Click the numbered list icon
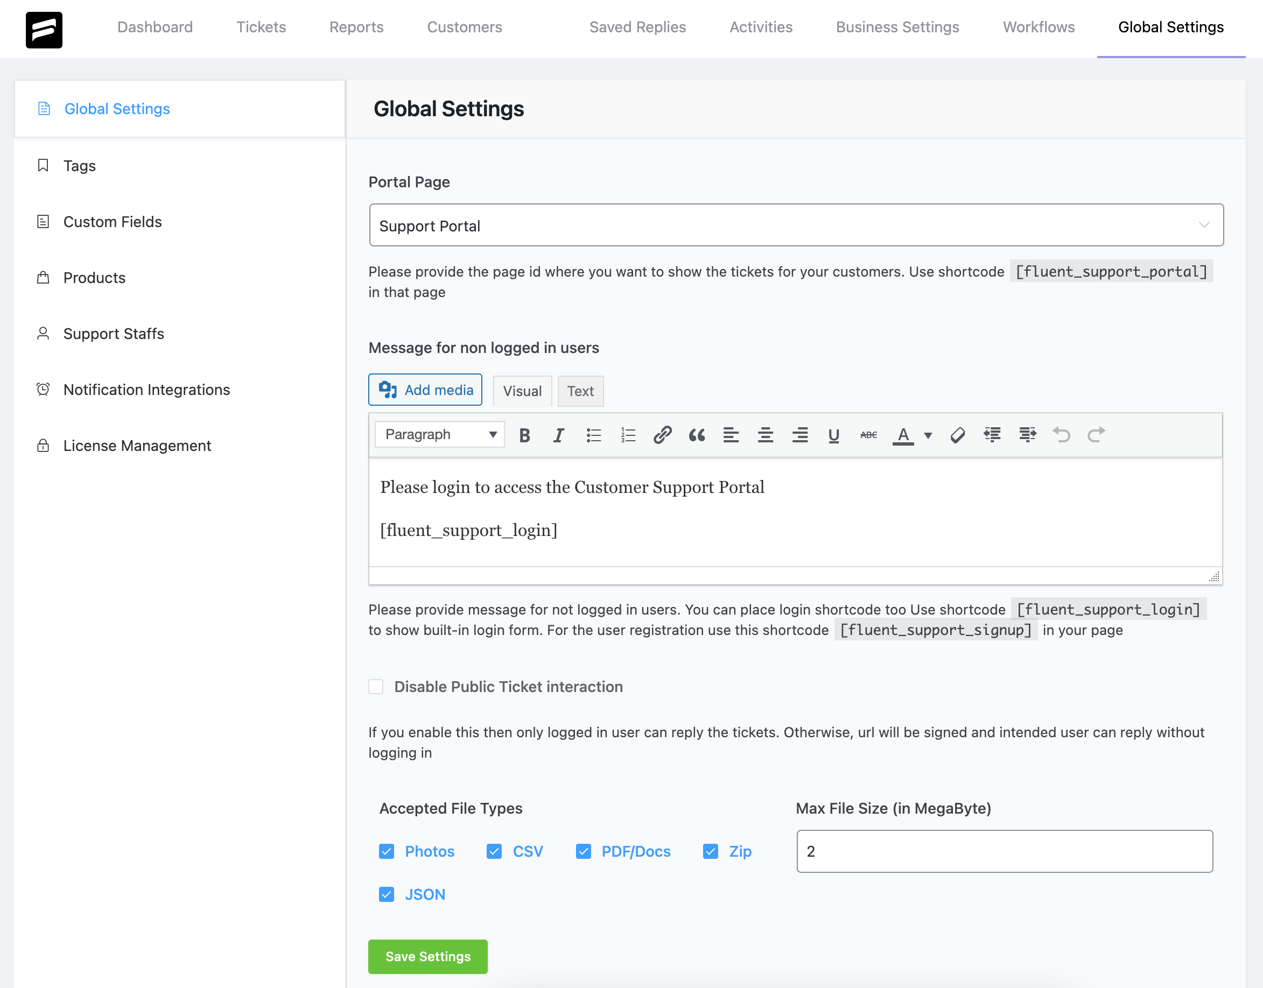 (627, 435)
